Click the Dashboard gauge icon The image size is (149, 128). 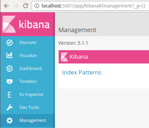pyautogui.click(x=10, y=69)
